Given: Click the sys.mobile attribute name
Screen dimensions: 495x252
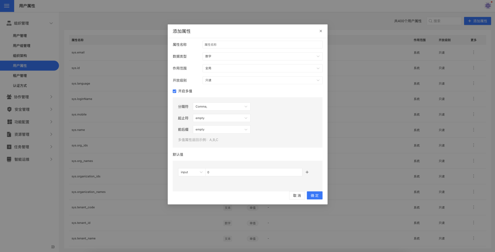Looking at the screenshot, I should (79, 114).
